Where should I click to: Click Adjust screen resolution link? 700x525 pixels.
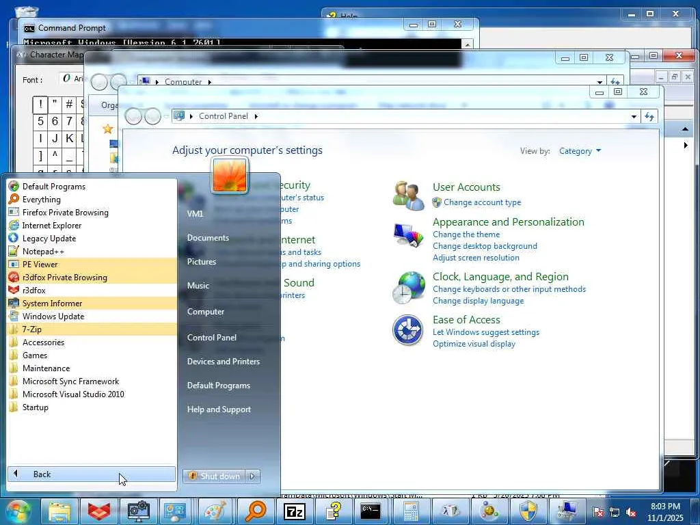[476, 258]
